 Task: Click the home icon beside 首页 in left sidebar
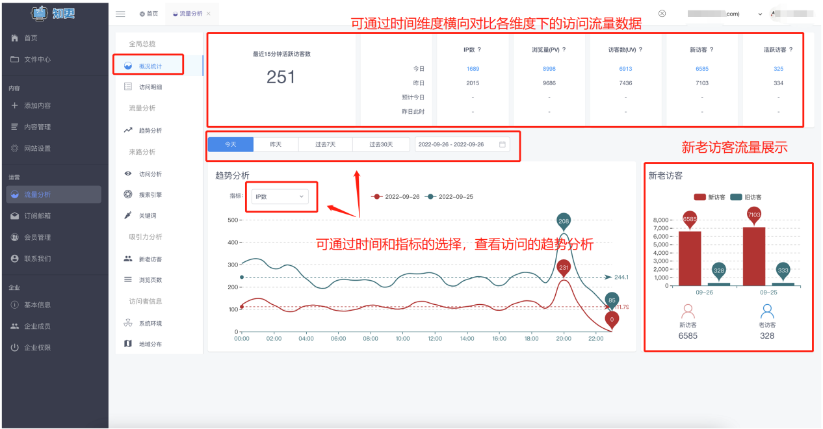[x=15, y=38]
